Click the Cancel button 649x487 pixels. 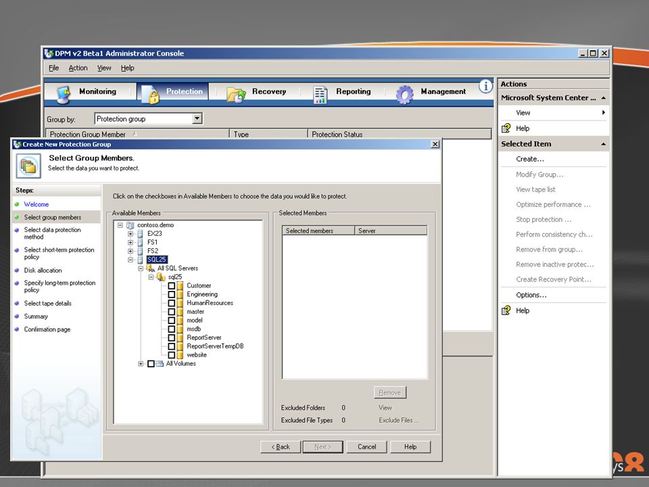[366, 447]
